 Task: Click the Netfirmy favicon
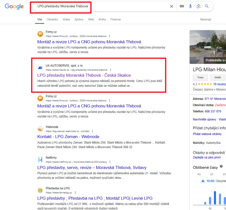(x=40, y=160)
